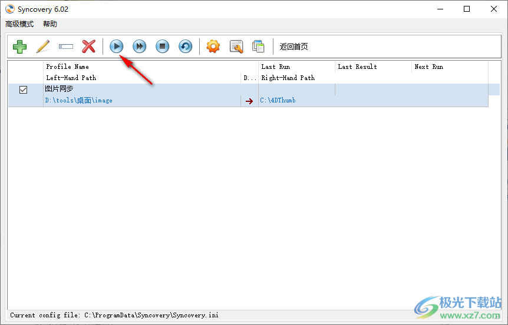Select the 图片同步 profile name
The width and height of the screenshot is (508, 325).
pos(60,89)
